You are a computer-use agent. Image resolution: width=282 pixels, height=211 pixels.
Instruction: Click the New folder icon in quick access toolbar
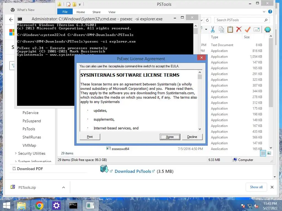coord(74,4)
